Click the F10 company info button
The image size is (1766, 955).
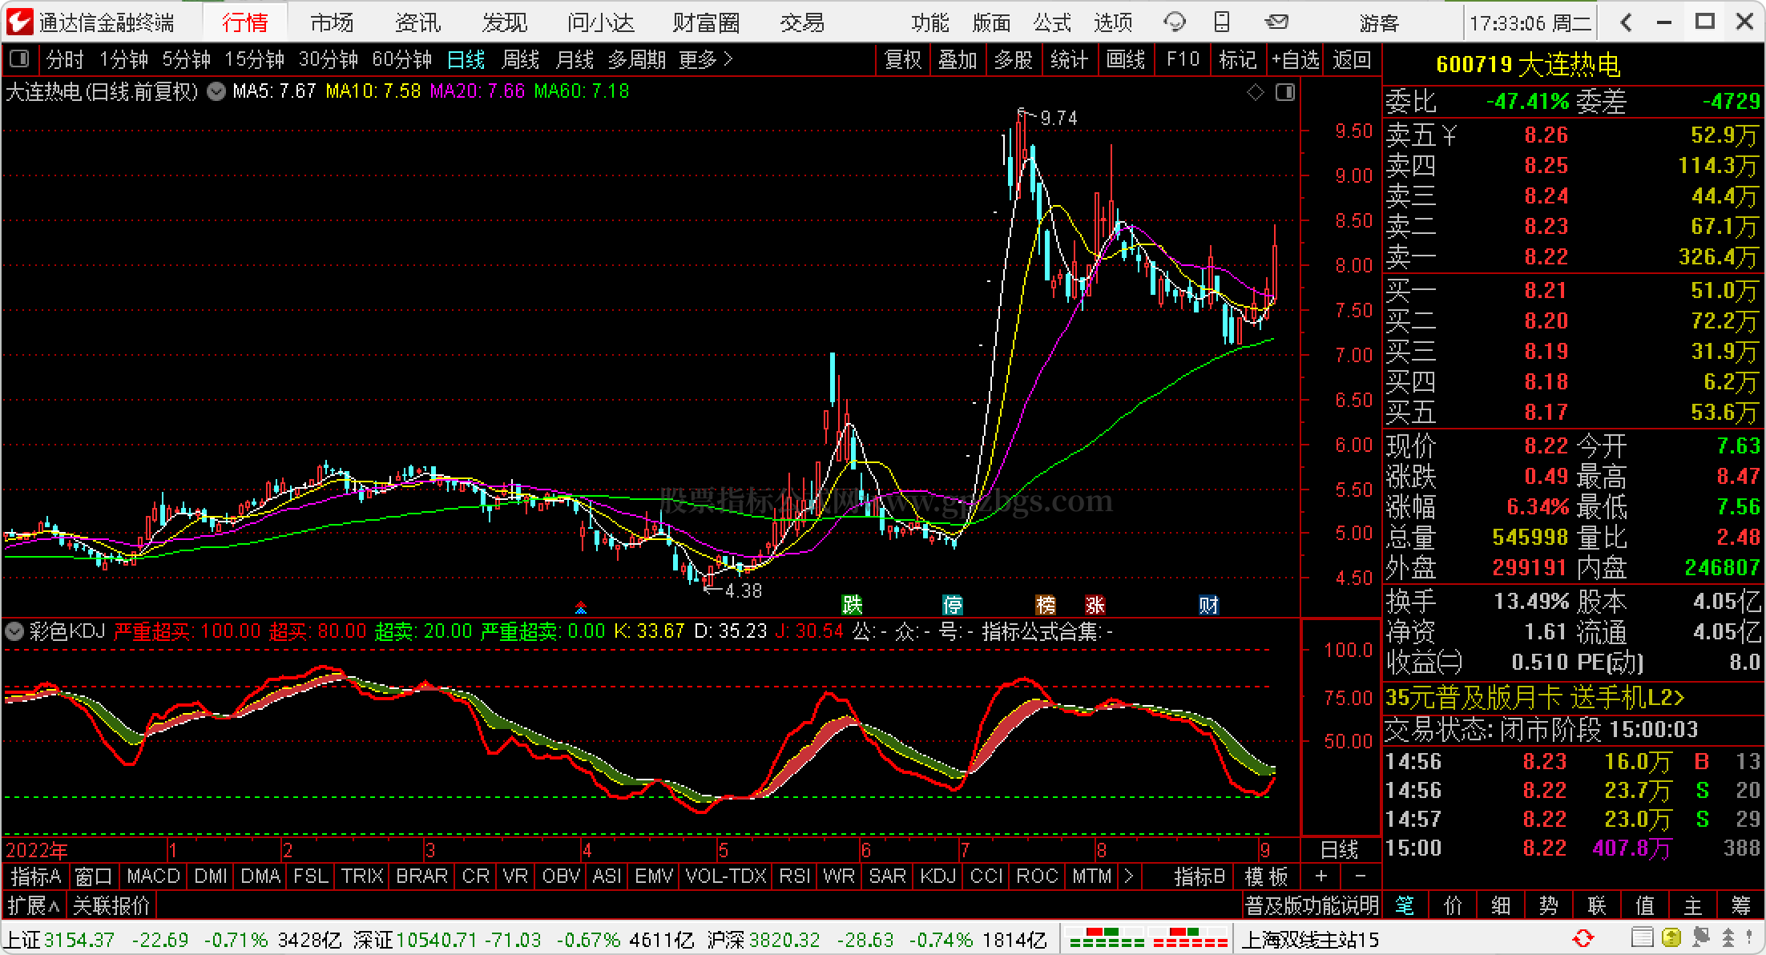pos(1183,60)
